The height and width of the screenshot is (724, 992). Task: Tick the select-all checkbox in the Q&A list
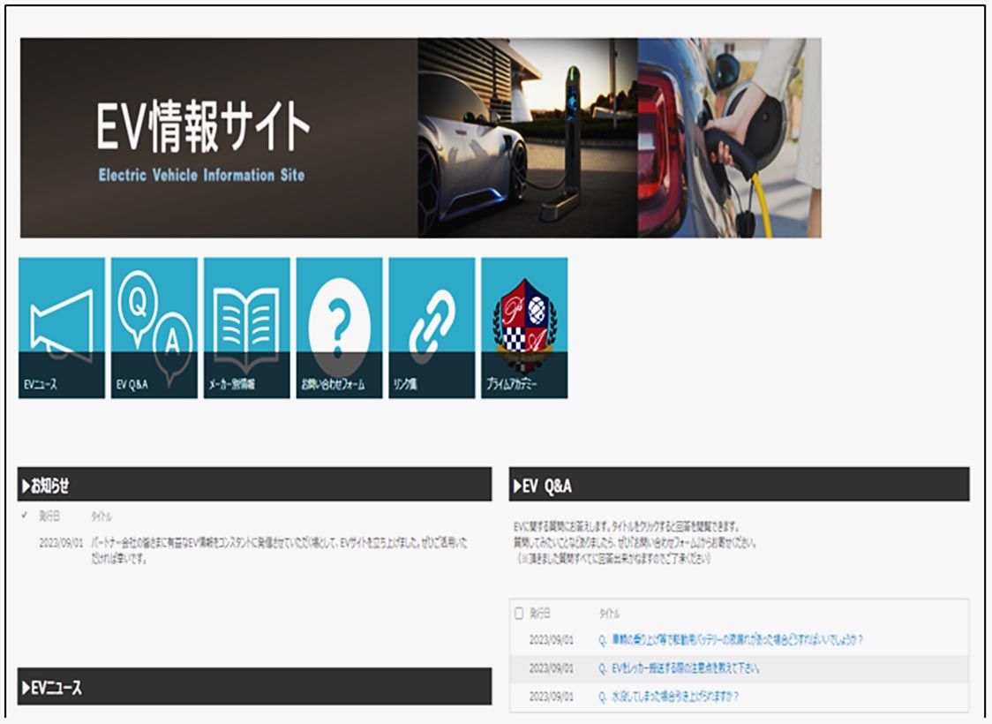(x=519, y=613)
